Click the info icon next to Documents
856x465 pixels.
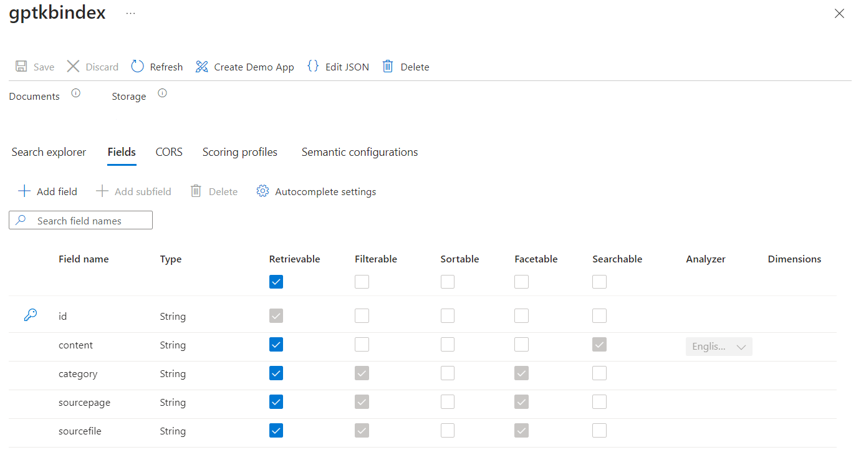coord(75,92)
